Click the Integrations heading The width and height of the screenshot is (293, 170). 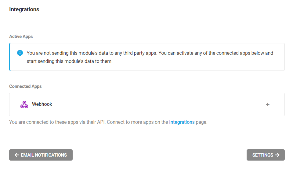[x=24, y=9]
